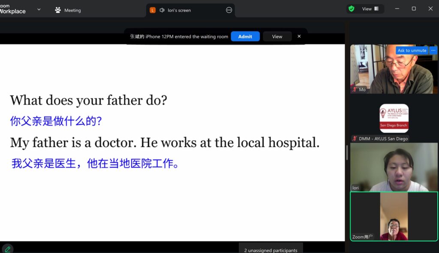Click the green encryption shield icon
This screenshot has height=253, width=439.
pyautogui.click(x=352, y=9)
